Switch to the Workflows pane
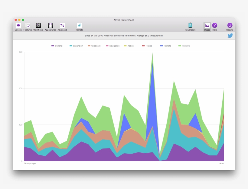Screen dimensions: 248x189 pos(38,26)
